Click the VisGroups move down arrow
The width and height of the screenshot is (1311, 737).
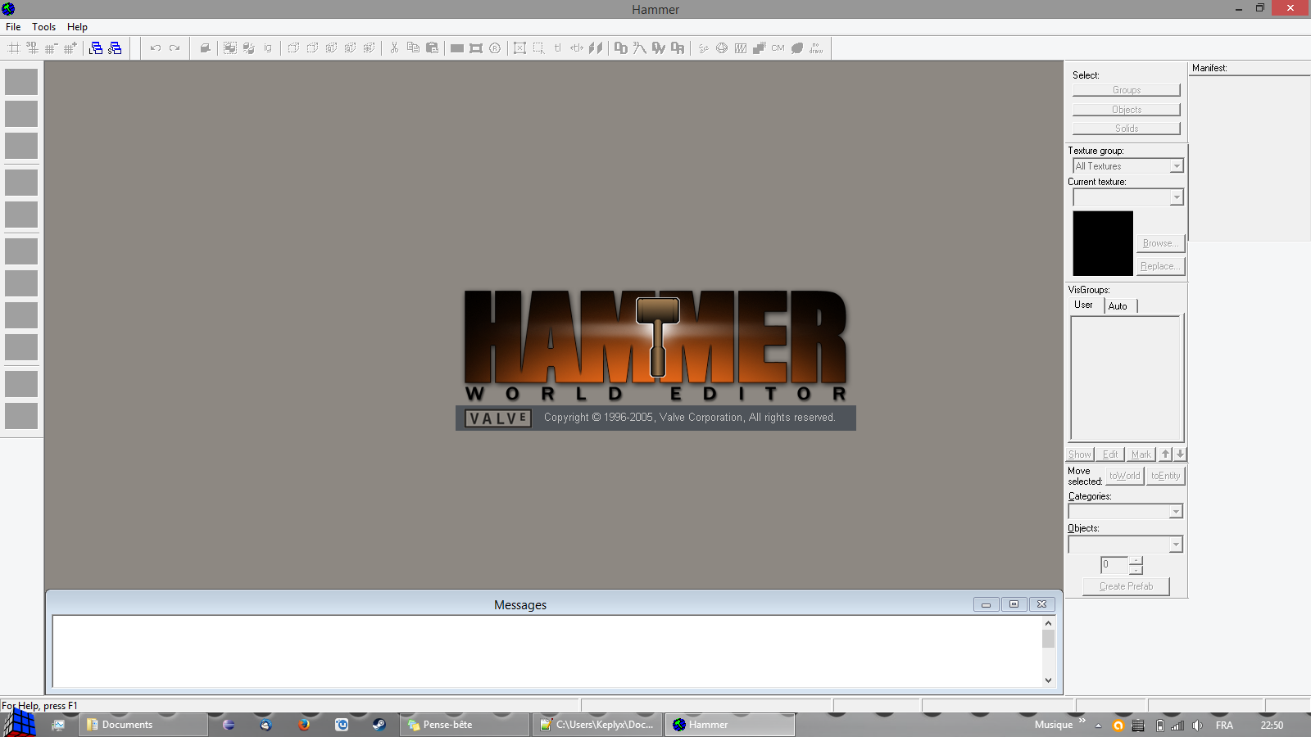pos(1180,454)
